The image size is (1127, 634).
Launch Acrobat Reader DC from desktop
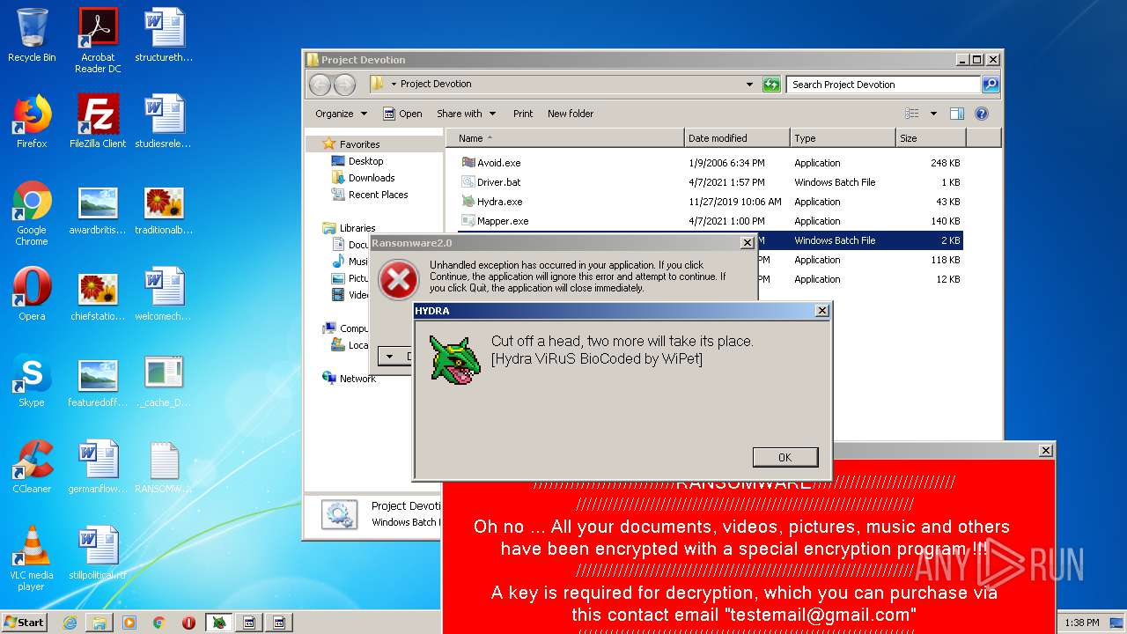pos(98,41)
